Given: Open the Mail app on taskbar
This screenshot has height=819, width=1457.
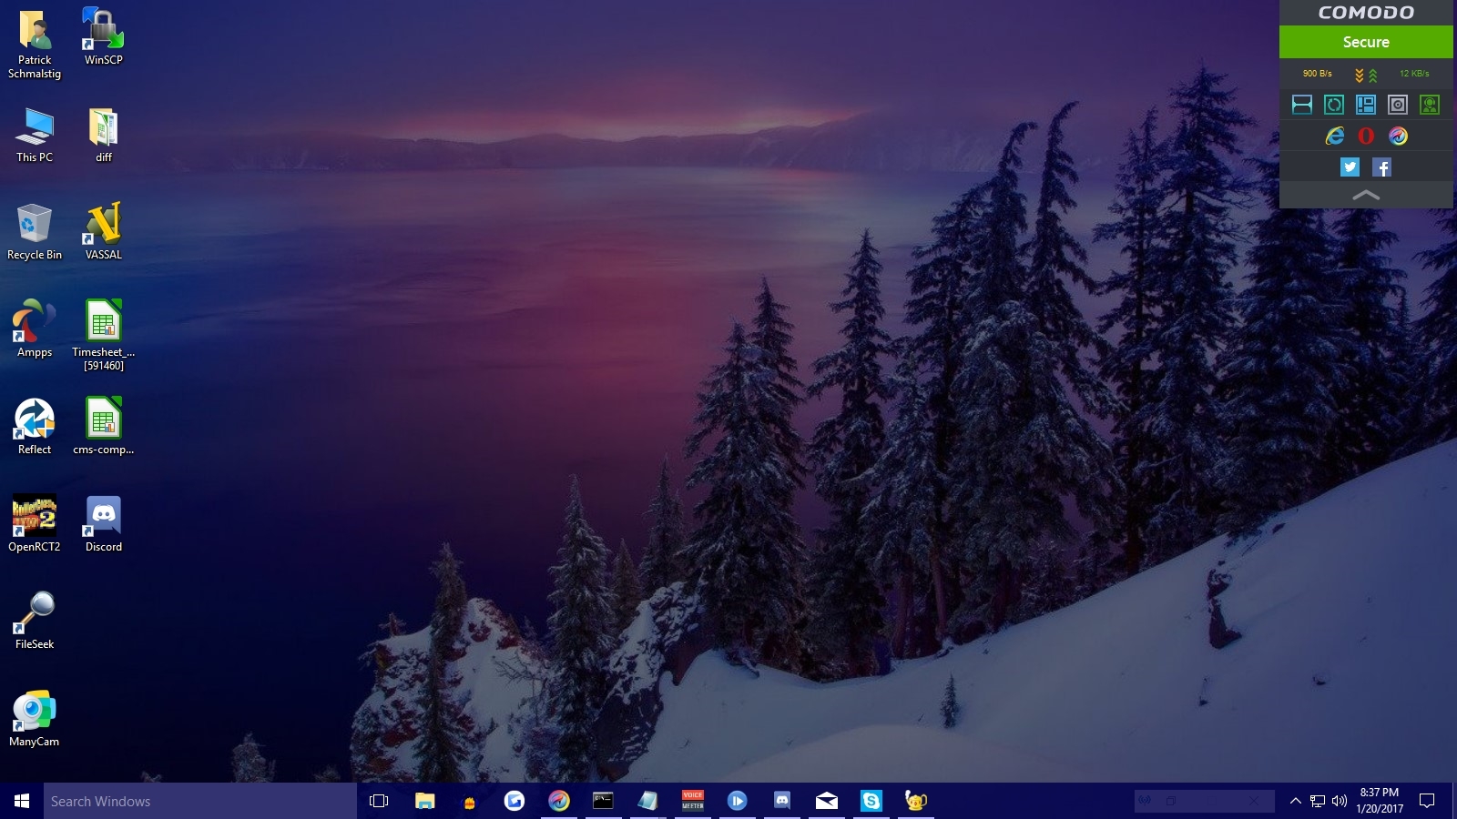Looking at the screenshot, I should click(827, 801).
